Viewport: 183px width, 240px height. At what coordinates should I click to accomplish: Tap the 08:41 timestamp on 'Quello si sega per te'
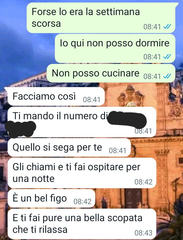118,151
